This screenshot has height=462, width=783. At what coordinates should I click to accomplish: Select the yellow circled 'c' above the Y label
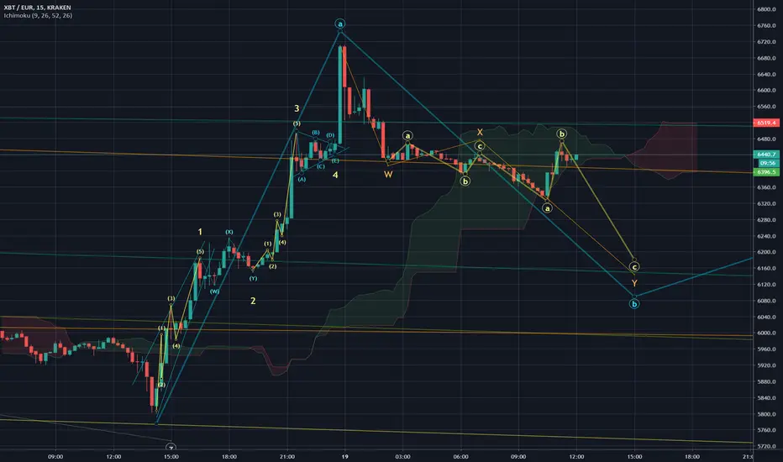pyautogui.click(x=634, y=267)
